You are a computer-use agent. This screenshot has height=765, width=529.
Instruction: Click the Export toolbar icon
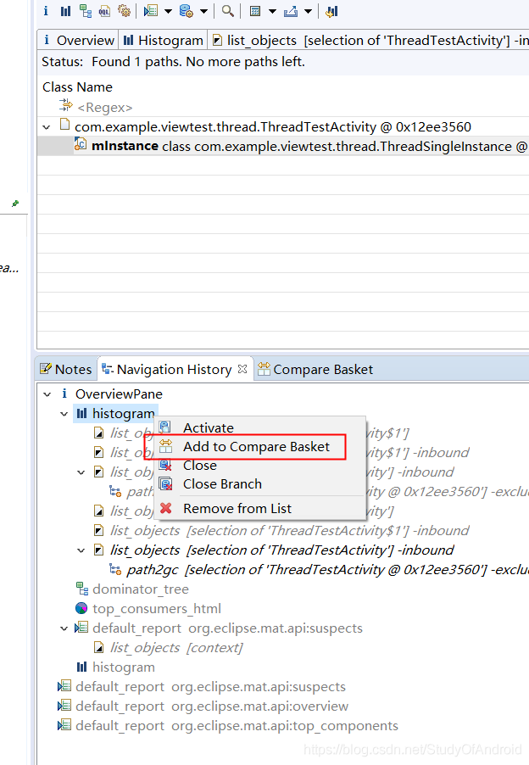point(291,11)
